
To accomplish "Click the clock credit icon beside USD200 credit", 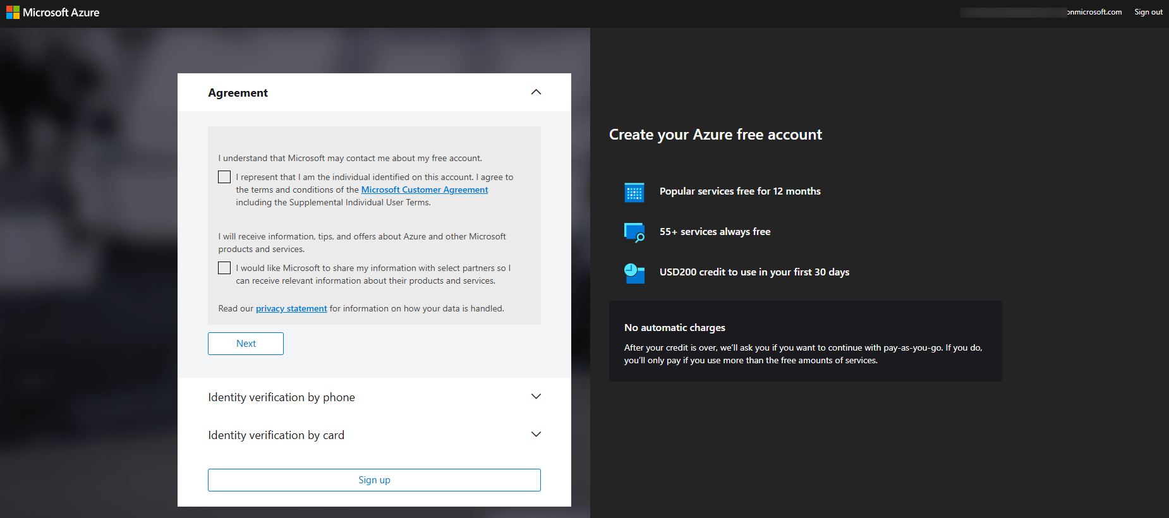I will click(x=634, y=273).
